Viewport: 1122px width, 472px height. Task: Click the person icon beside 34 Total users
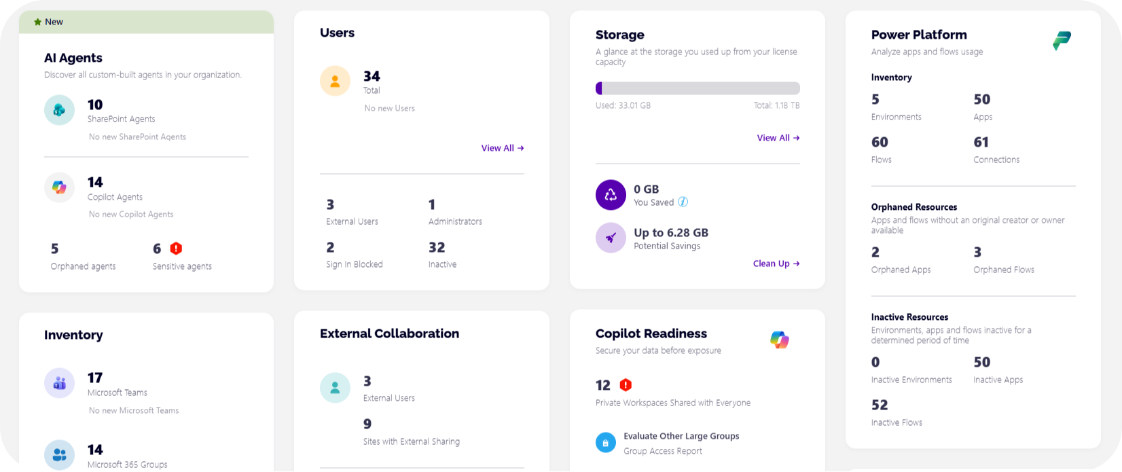335,80
